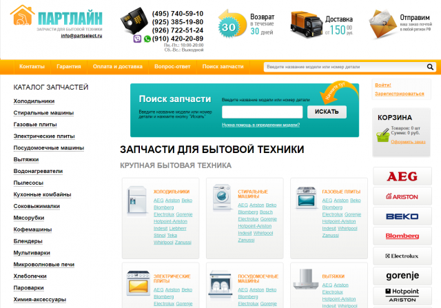Open the AEG brand logo
Image resolution: width=441 pixels, height=308 pixels.
pos(402,176)
